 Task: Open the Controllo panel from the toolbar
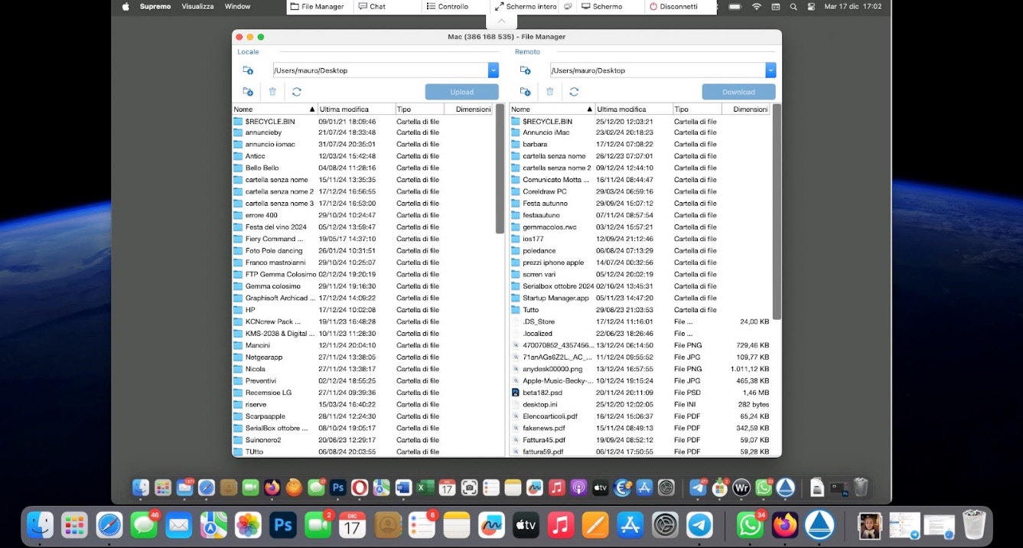448,6
